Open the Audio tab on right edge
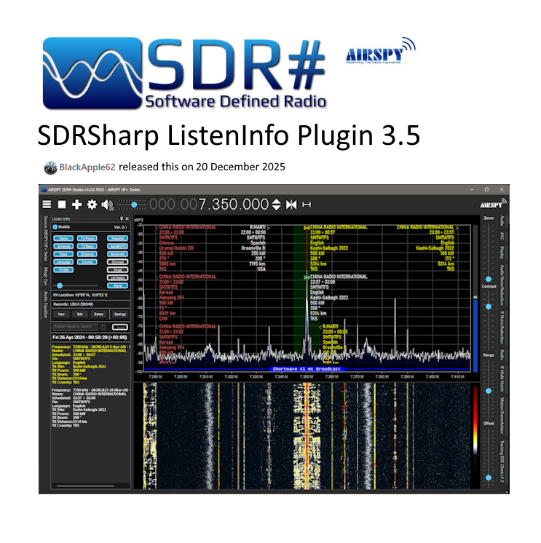Screen dimensions: 541x543 click(x=502, y=221)
